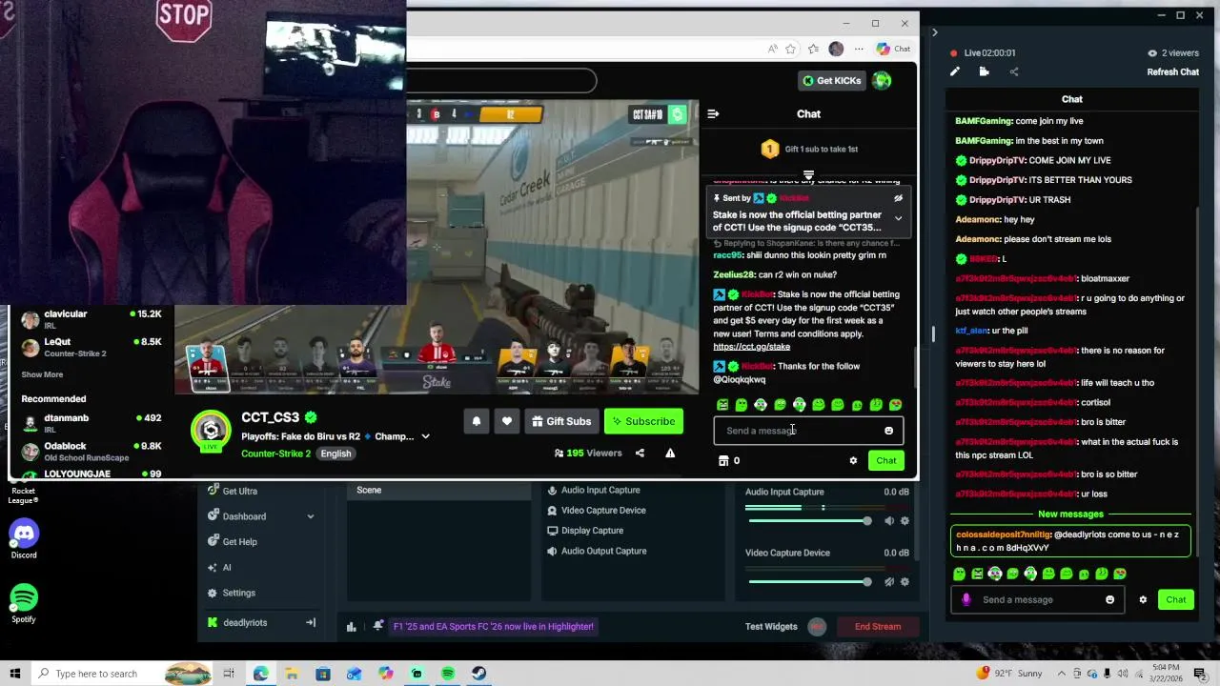This screenshot has height=686, width=1220.
Task: Click the notification bell on CCT_CS3 channel
Action: (477, 421)
